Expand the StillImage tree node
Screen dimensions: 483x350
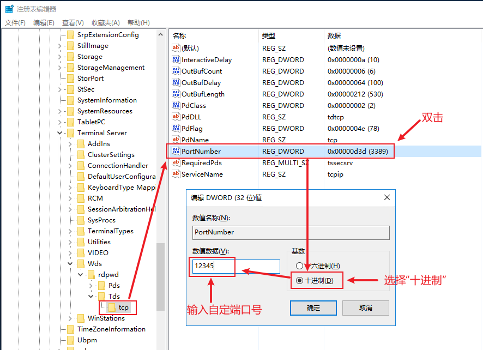point(60,46)
